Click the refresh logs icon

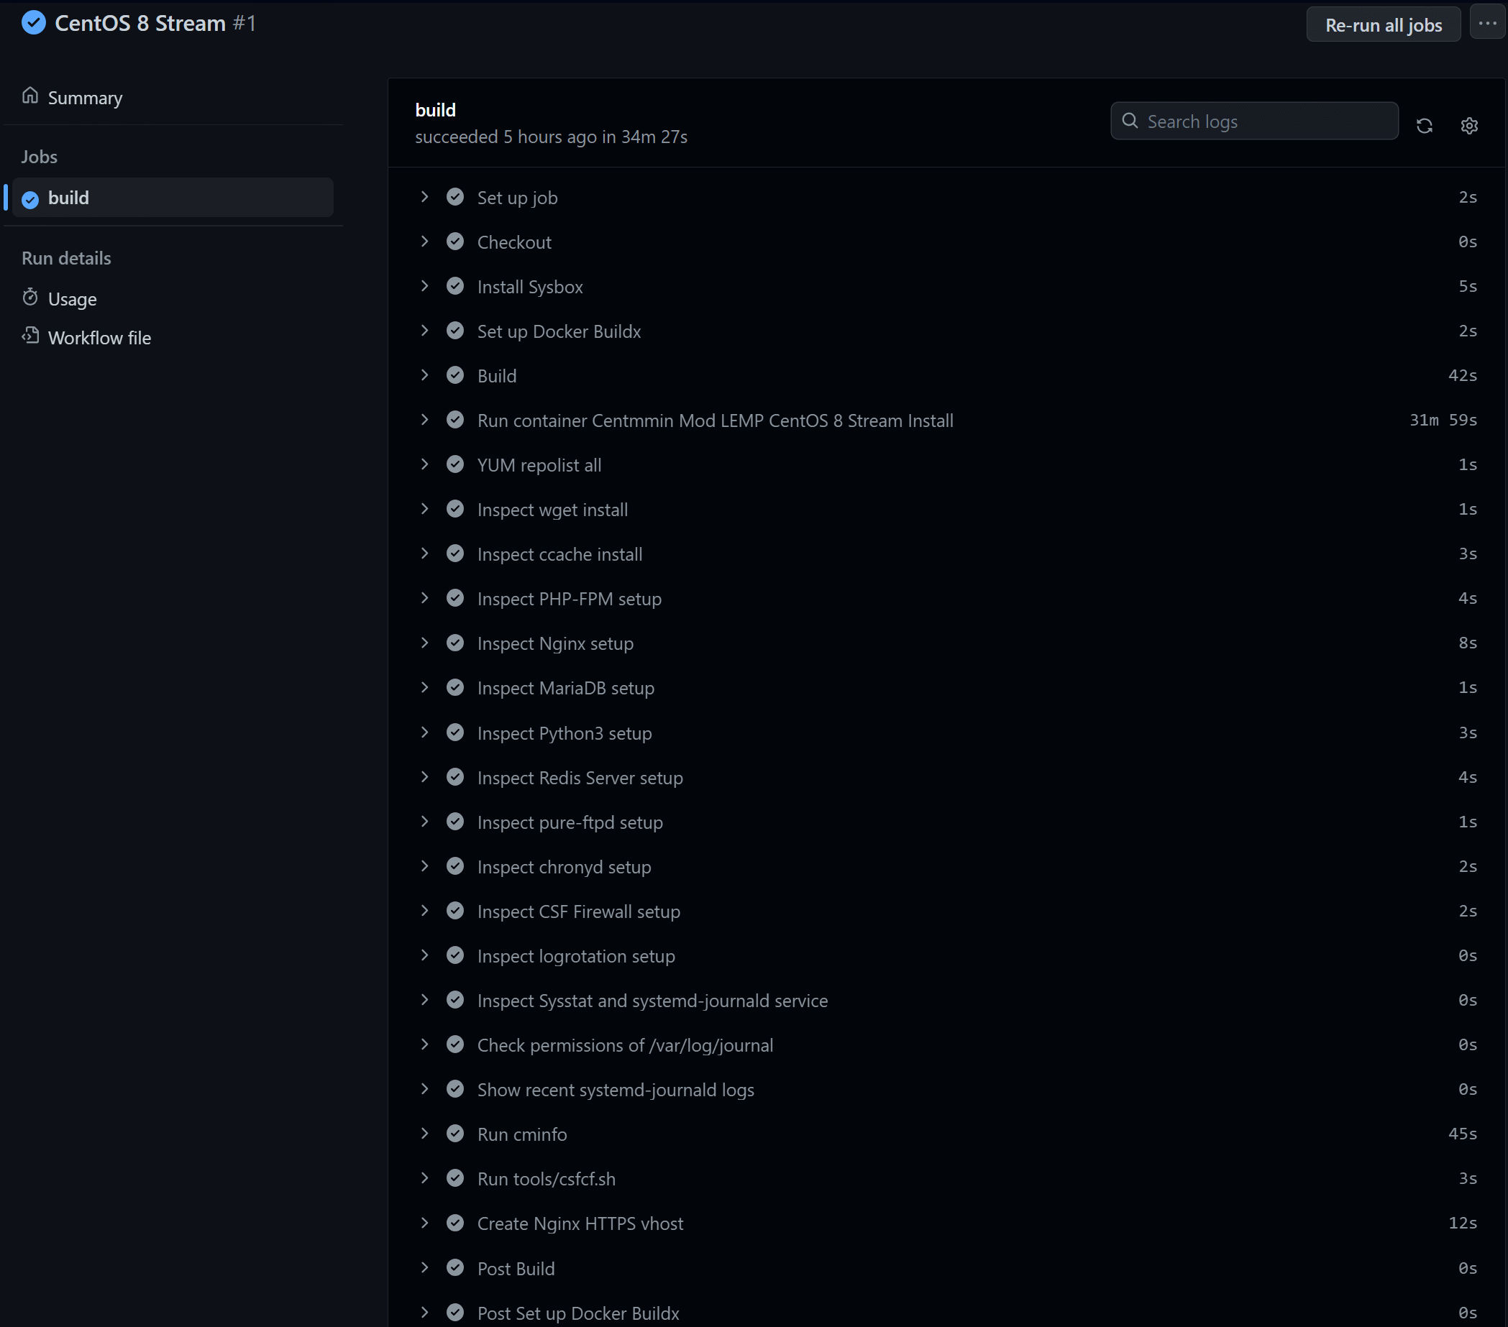point(1424,125)
